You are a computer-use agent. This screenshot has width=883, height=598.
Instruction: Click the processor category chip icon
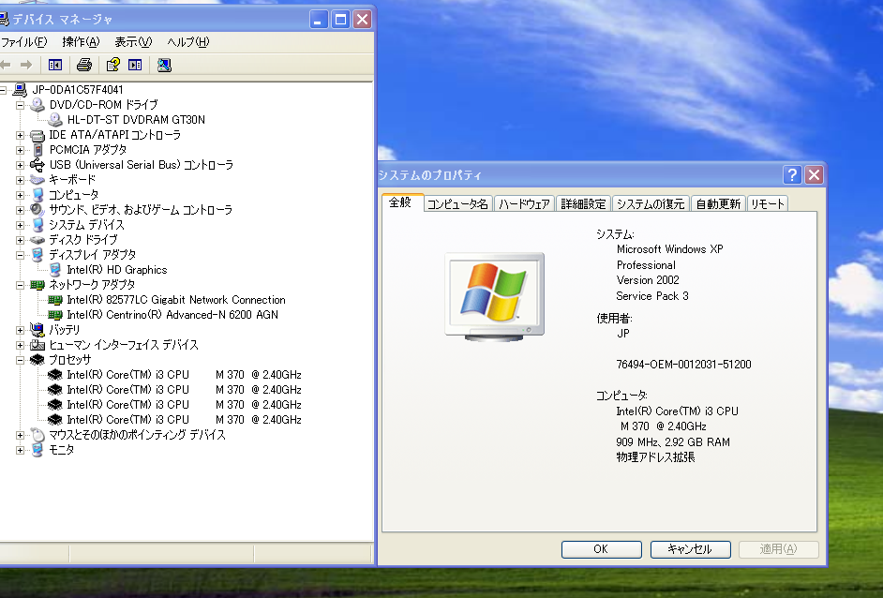pyautogui.click(x=37, y=360)
